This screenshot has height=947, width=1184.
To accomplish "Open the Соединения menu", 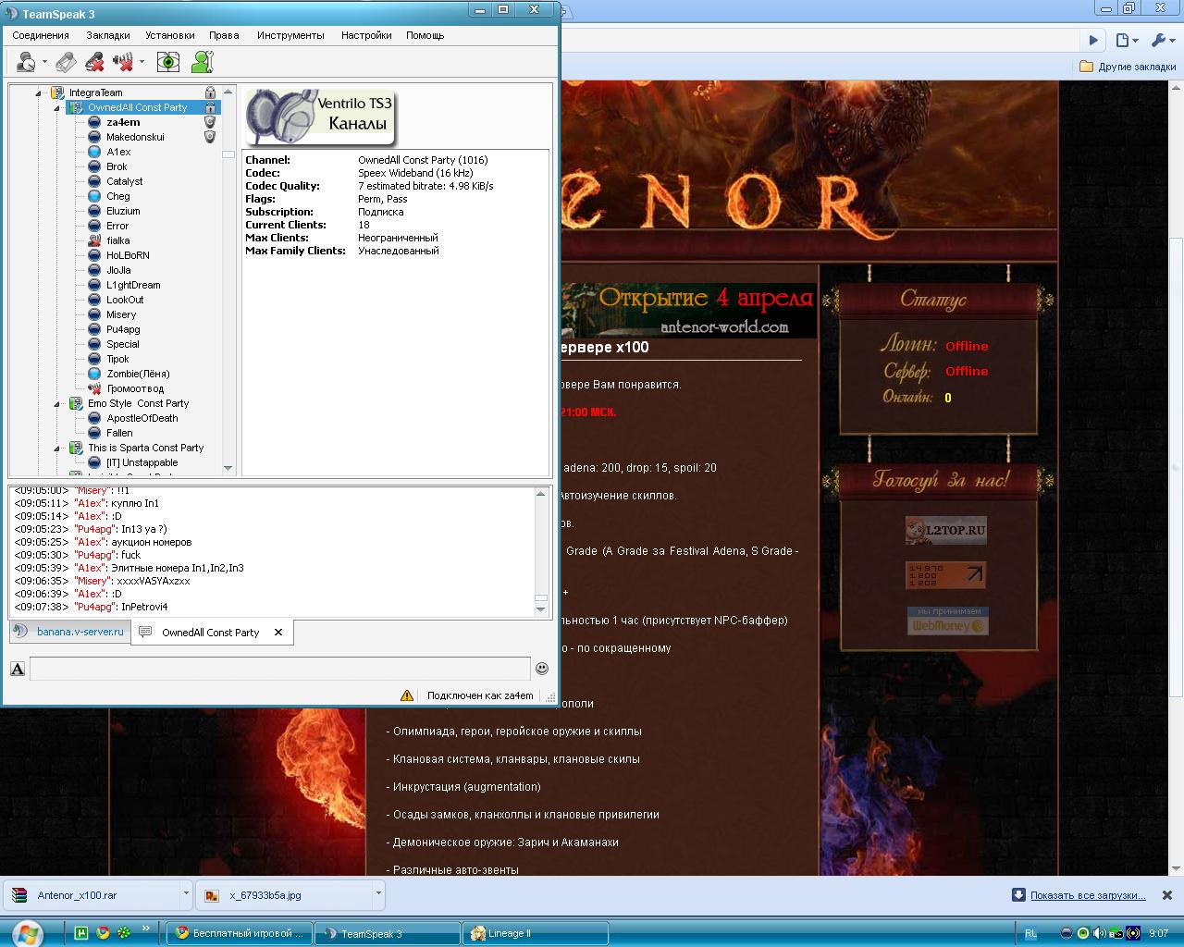I will click(x=41, y=35).
